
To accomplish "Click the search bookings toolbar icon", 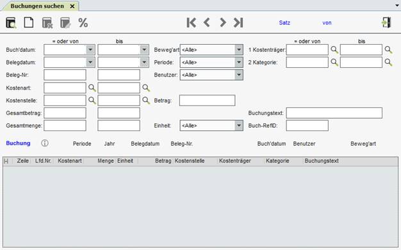I will [x=11, y=23].
